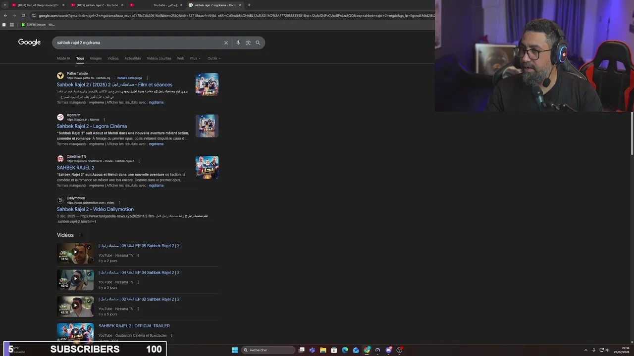634x356 pixels.
Task: Submit search with the magnifier icon
Action: (258, 43)
